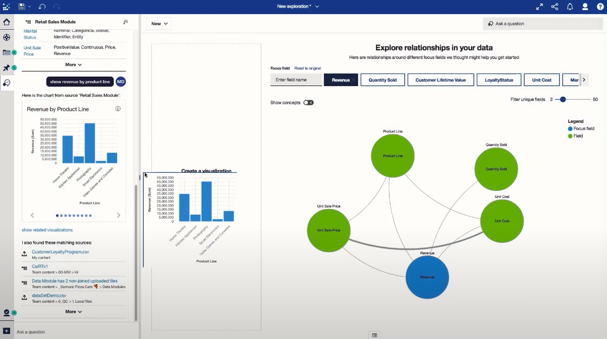Expand More under matching sources list

tap(73, 312)
